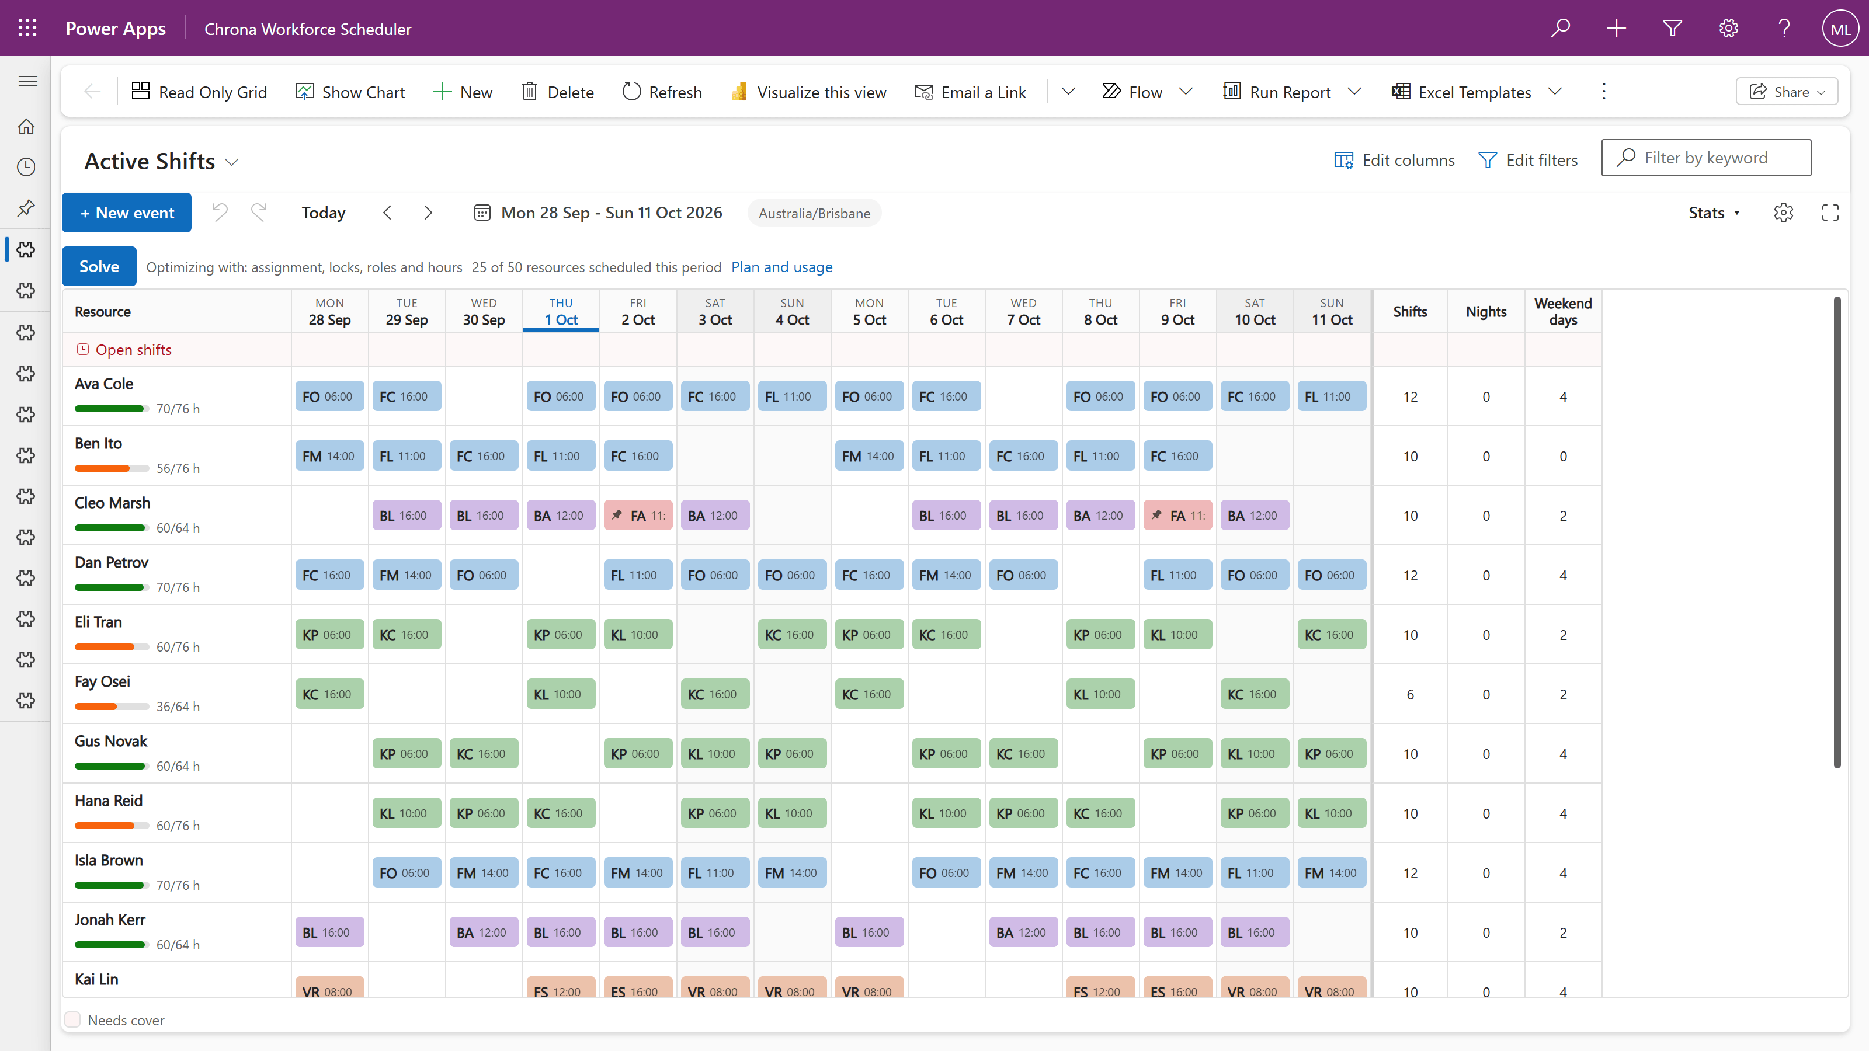Viewport: 1869px width, 1051px height.
Task: Click Read Only Grid command
Action: [199, 92]
